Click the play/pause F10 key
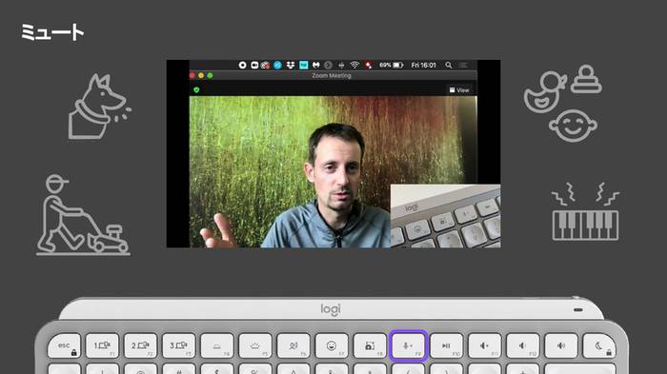 click(446, 346)
